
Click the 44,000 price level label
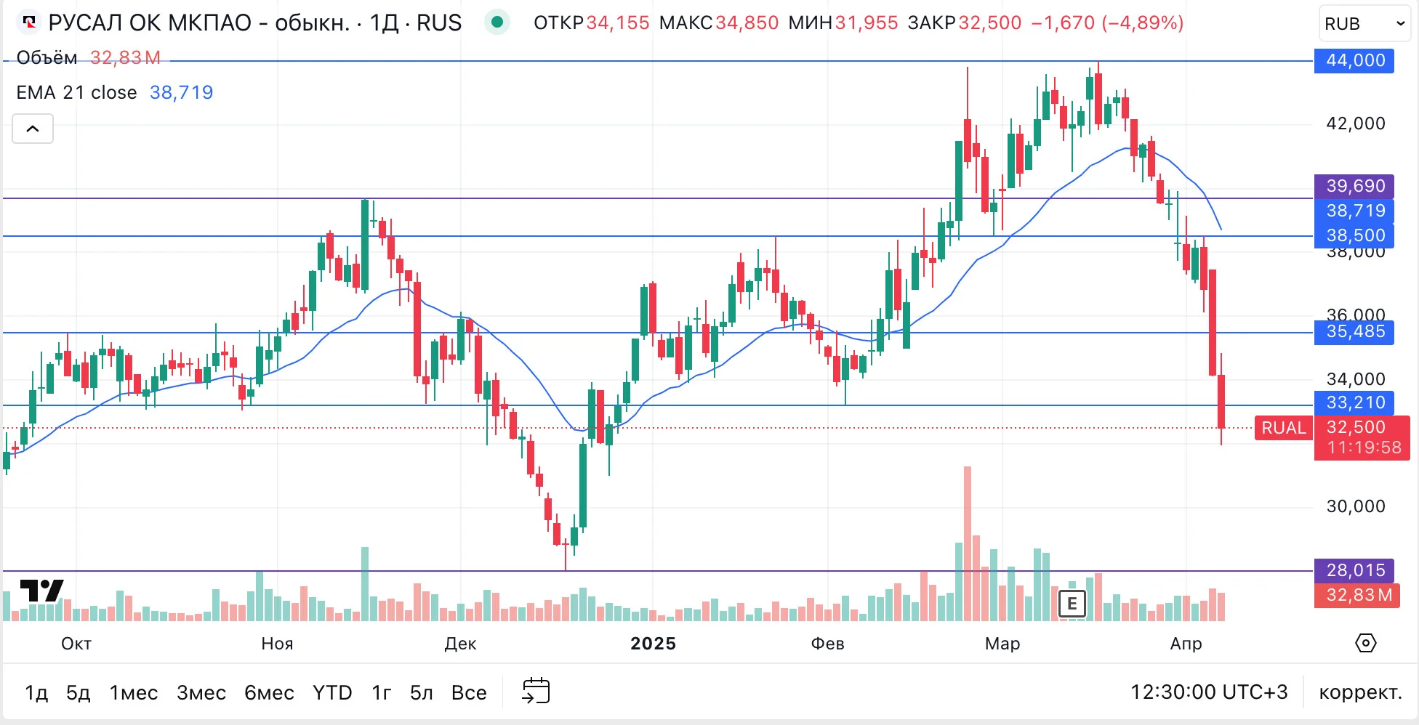(1354, 60)
